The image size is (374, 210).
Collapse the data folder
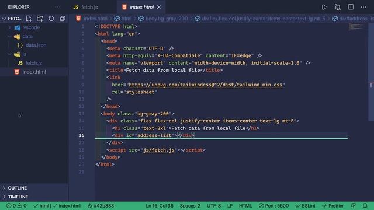click(x=9, y=36)
